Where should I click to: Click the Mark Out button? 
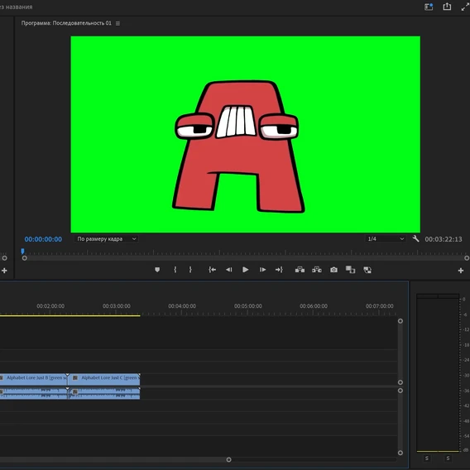[x=190, y=270]
